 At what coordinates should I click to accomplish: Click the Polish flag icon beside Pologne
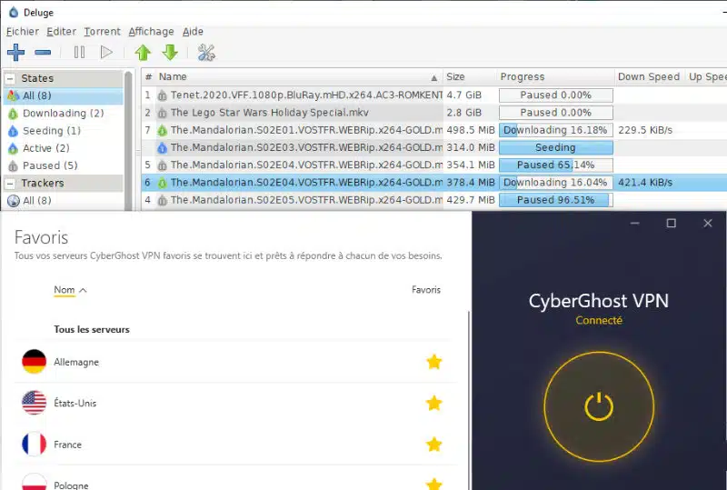tap(34, 483)
